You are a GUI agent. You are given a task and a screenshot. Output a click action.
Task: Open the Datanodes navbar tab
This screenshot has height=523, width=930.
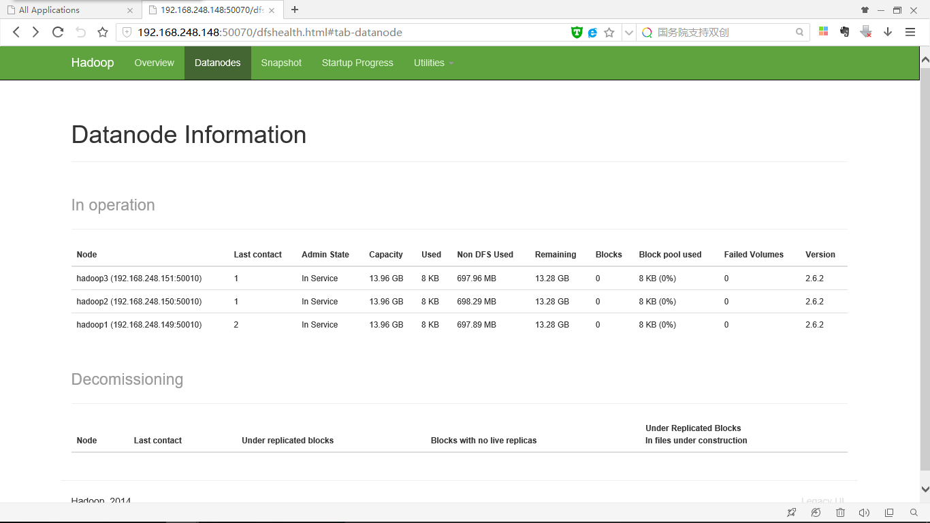218,63
